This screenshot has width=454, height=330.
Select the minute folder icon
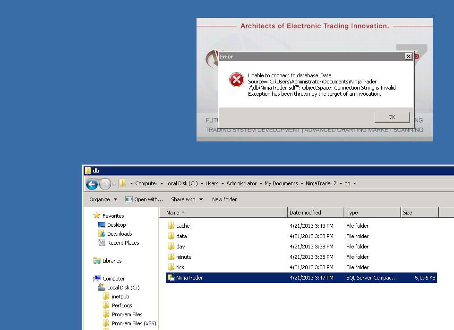(171, 256)
